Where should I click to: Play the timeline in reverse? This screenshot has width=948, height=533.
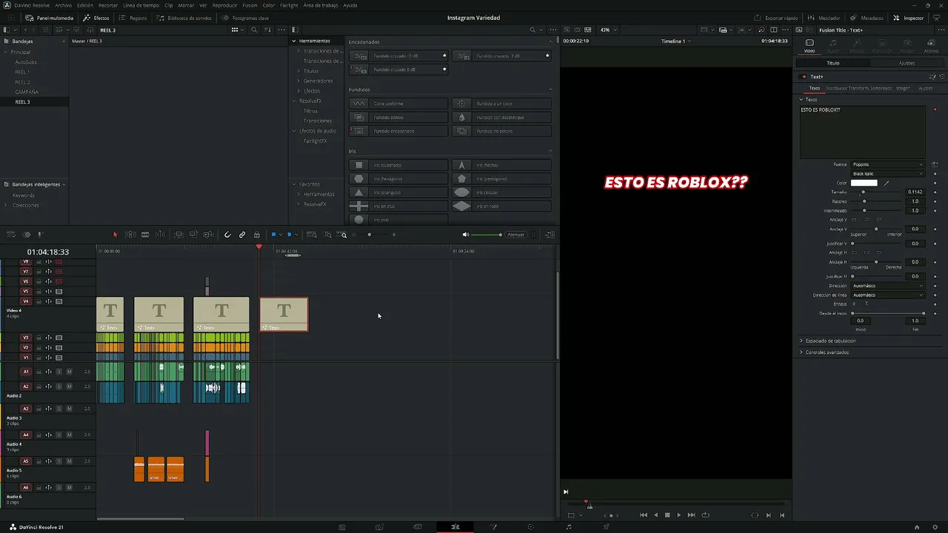tap(655, 515)
